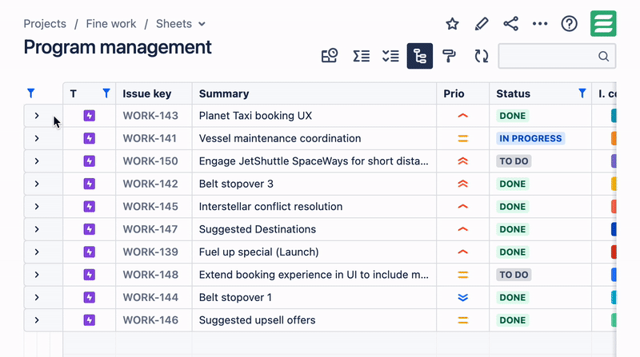Open the three-dots more options menu
This screenshot has width=640, height=357.
540,24
